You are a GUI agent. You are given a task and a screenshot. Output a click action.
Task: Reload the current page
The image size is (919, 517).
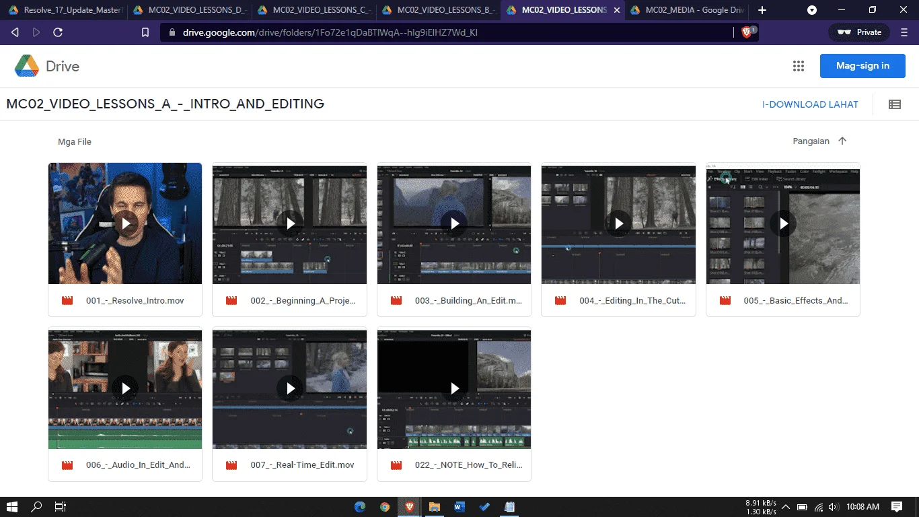coord(58,32)
